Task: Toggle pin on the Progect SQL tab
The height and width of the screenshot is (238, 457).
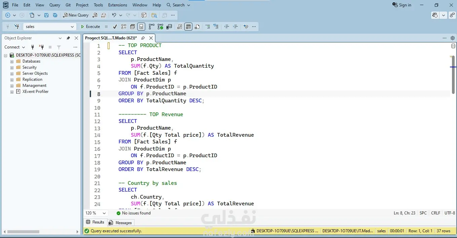Action: (143, 38)
